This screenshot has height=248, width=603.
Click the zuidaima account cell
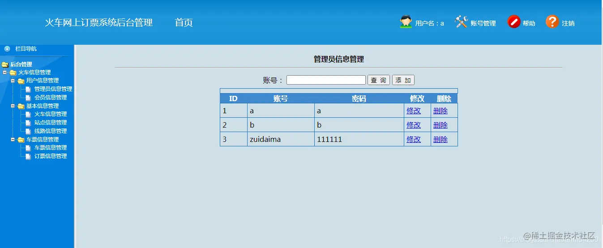(281, 139)
